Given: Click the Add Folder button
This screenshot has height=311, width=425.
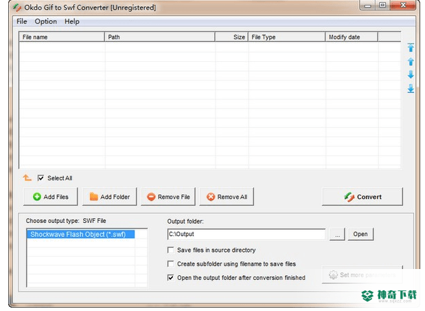Looking at the screenshot, I should (x=109, y=197).
